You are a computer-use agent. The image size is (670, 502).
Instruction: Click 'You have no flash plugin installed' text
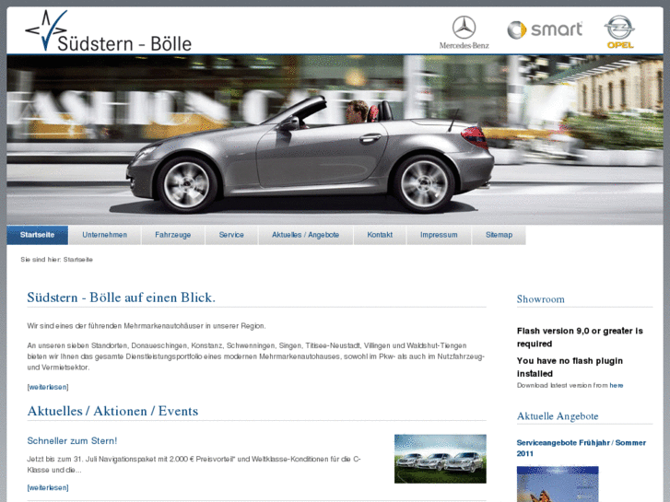[x=570, y=367]
